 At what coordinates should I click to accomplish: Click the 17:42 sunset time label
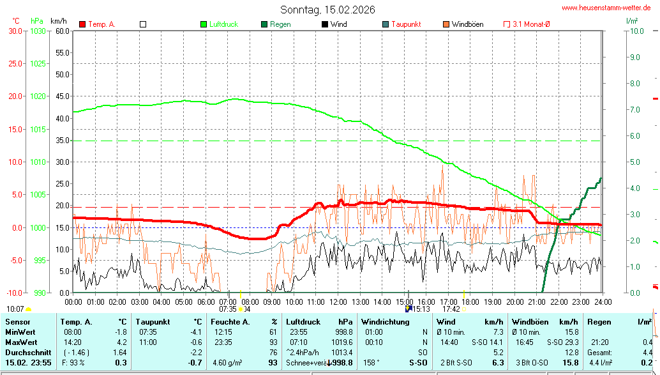click(451, 309)
